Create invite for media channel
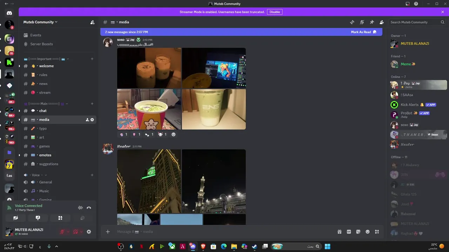 click(x=87, y=120)
